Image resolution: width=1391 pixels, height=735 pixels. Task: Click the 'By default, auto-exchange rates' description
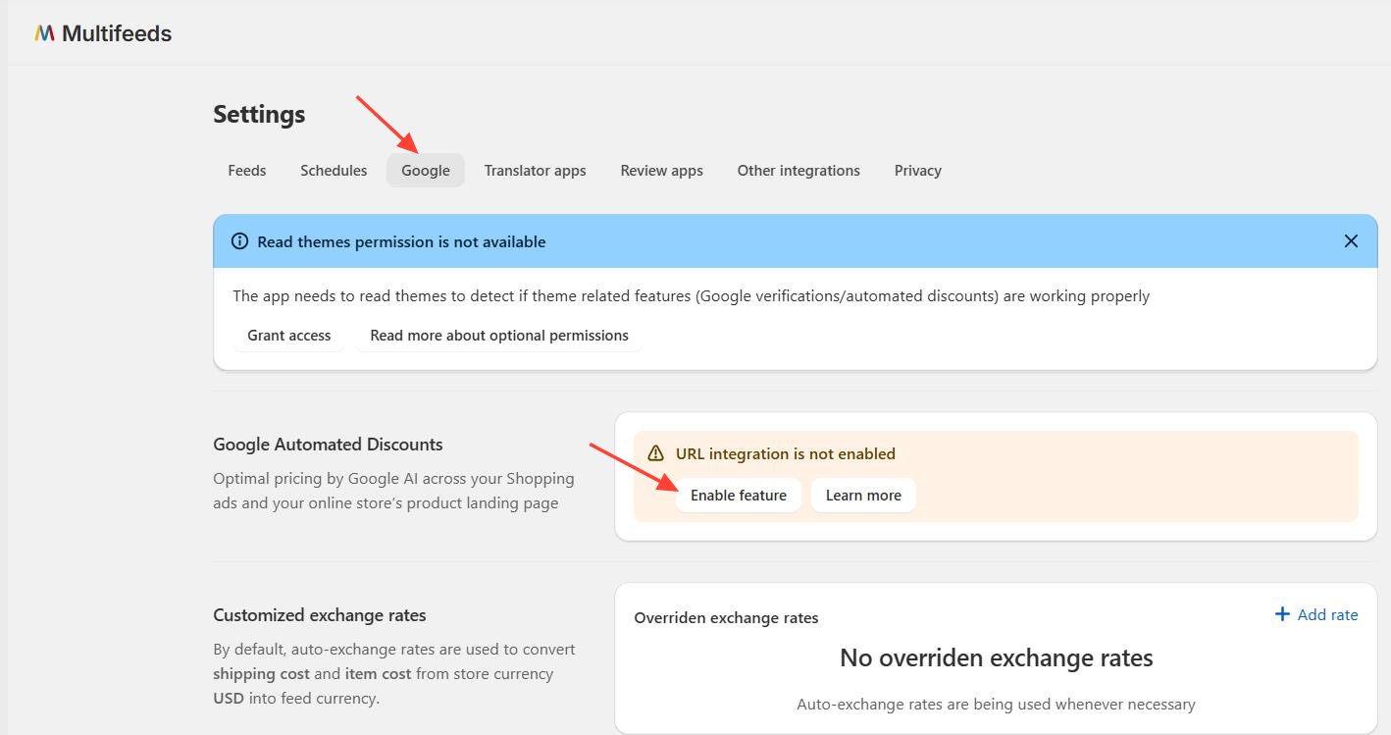[x=394, y=674]
